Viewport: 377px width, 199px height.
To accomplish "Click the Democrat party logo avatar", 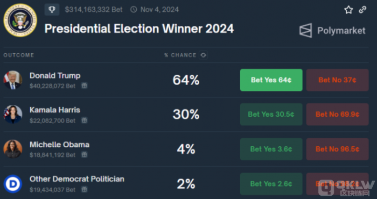I will (x=13, y=184).
